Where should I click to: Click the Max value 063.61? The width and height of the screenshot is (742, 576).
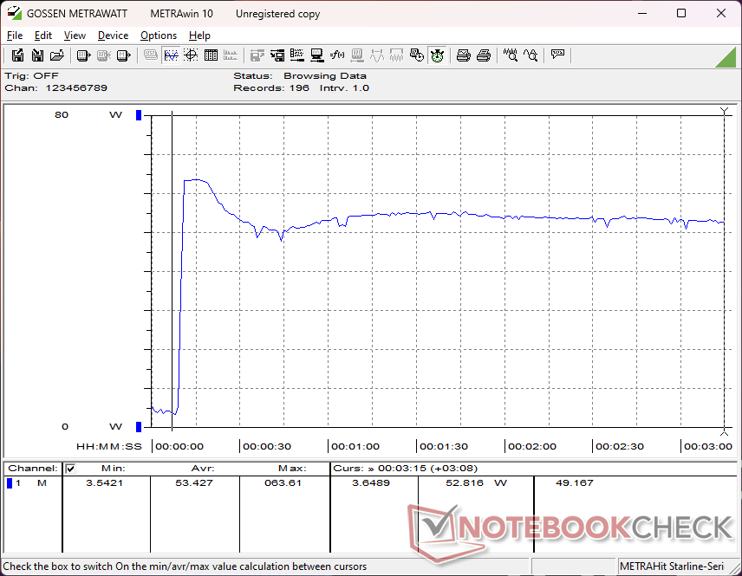coord(283,482)
